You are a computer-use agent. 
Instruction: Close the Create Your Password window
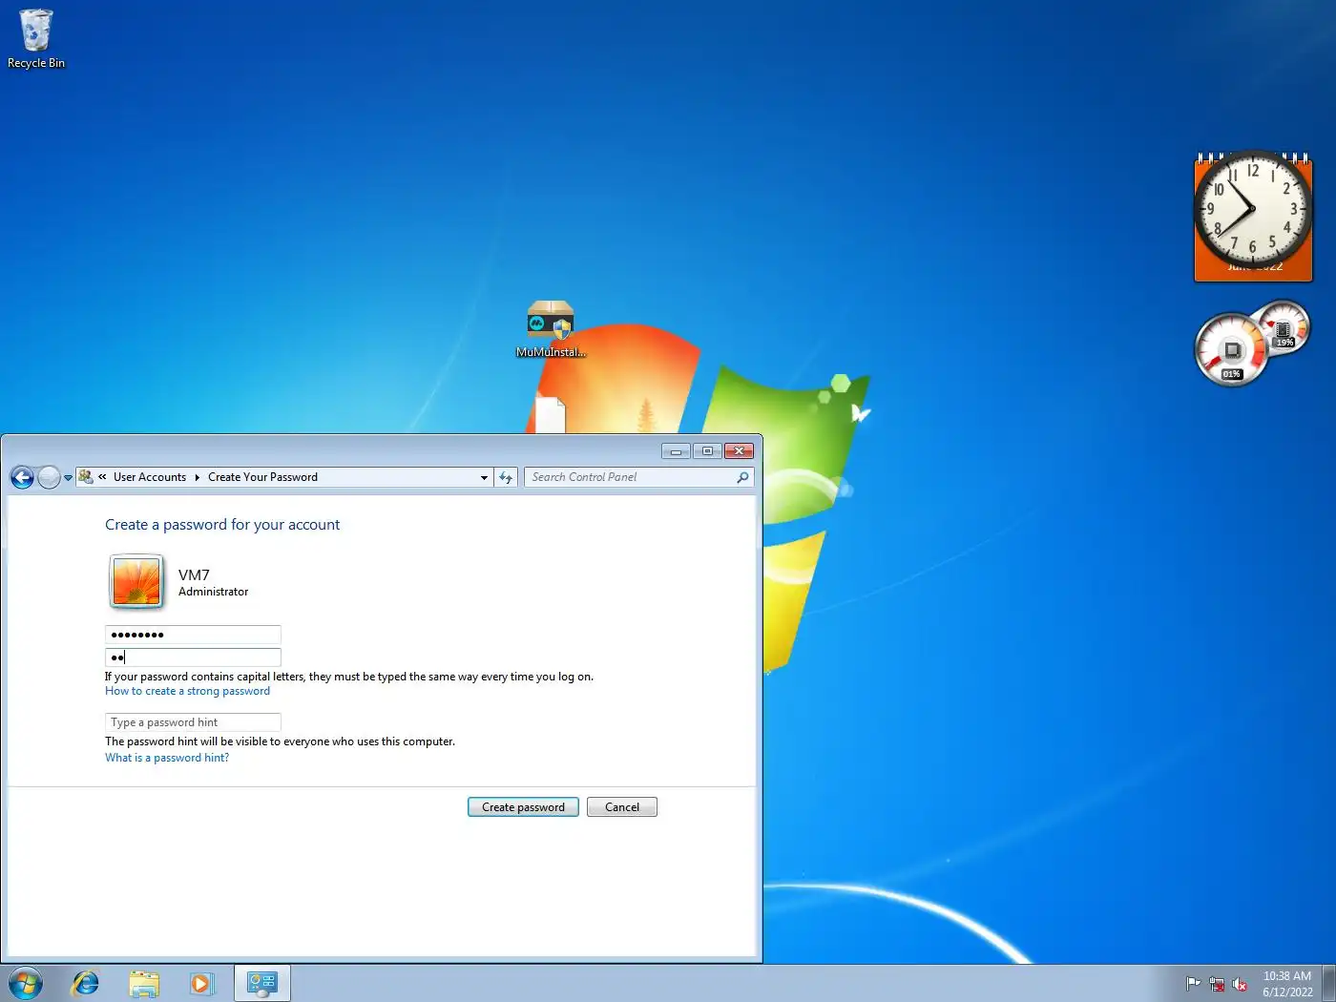coord(739,450)
